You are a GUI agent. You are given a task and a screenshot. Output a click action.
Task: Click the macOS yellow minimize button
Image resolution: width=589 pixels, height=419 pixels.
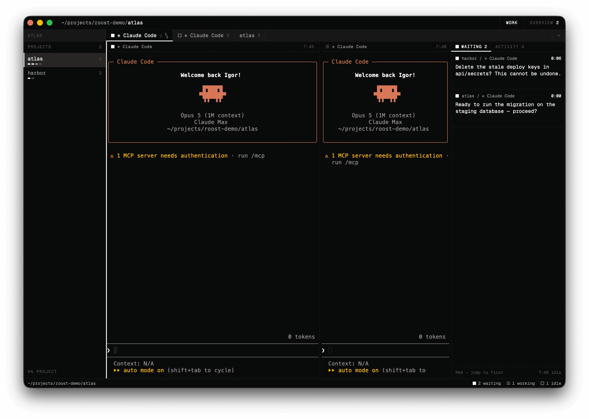point(40,23)
